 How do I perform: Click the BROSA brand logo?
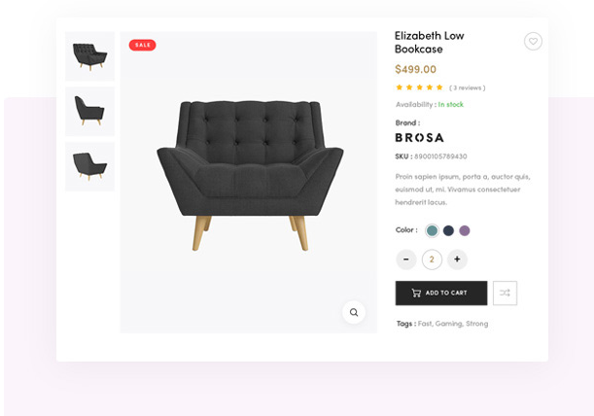(419, 138)
